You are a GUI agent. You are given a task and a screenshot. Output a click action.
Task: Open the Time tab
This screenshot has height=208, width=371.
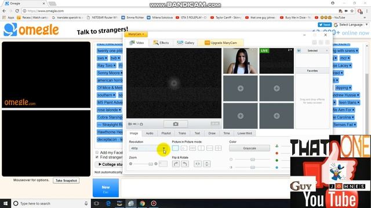pos(227,133)
